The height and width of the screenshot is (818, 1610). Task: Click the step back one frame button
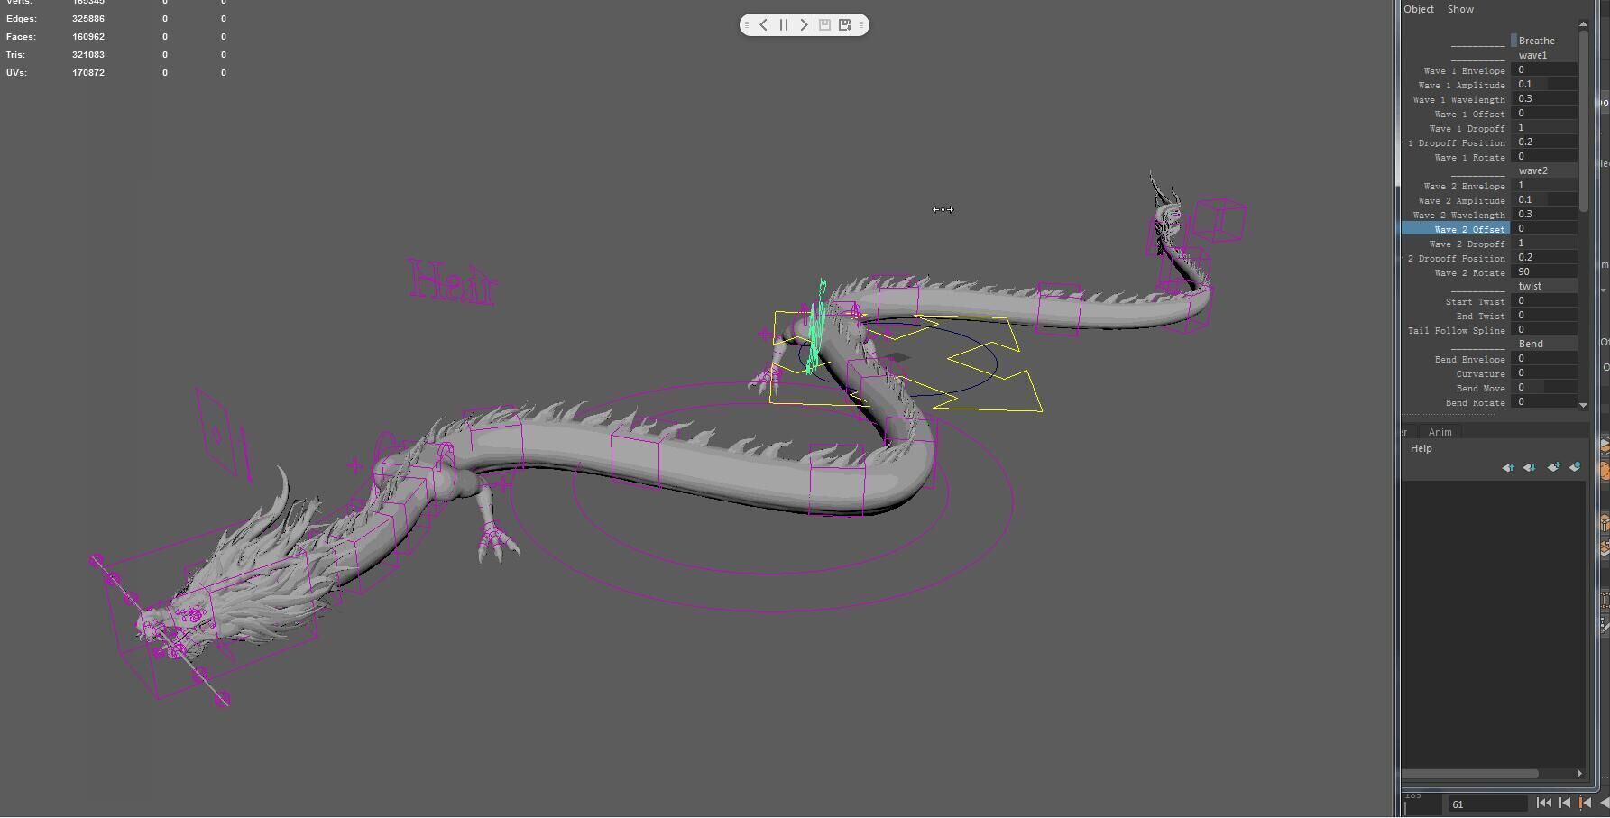(x=1565, y=803)
